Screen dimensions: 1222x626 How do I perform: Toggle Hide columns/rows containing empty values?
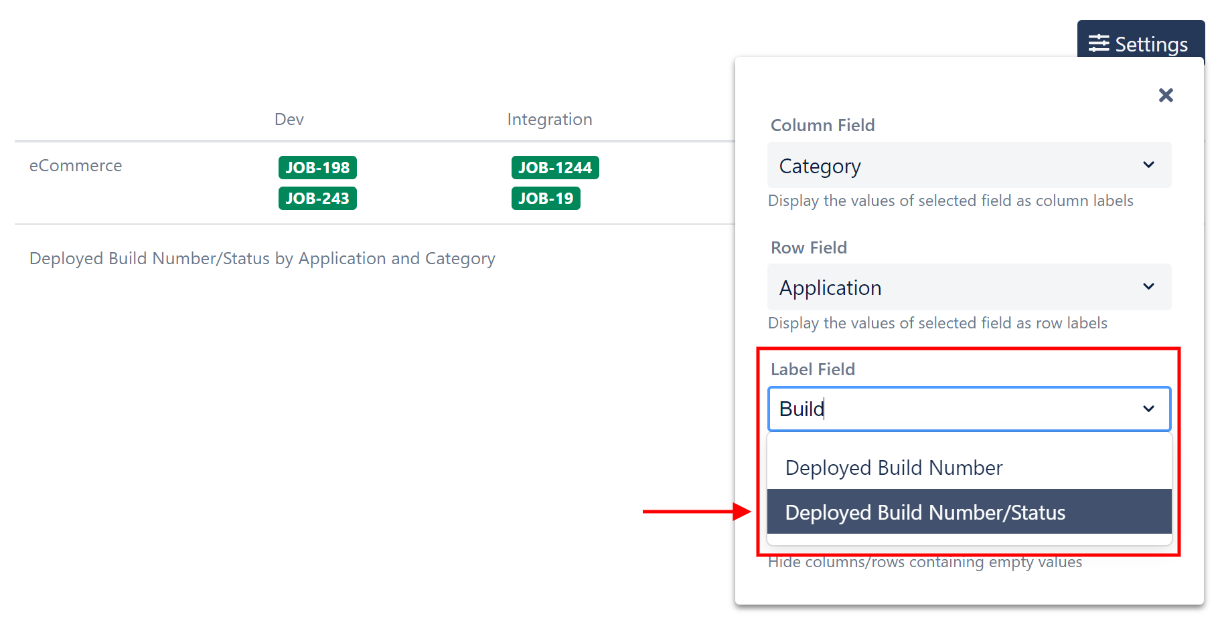925,562
